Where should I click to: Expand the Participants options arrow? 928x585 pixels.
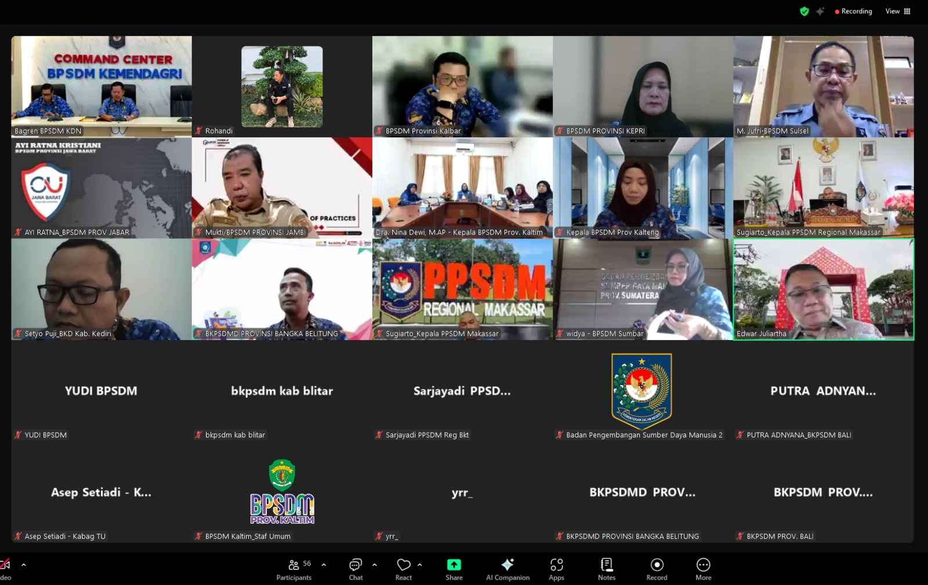(324, 565)
